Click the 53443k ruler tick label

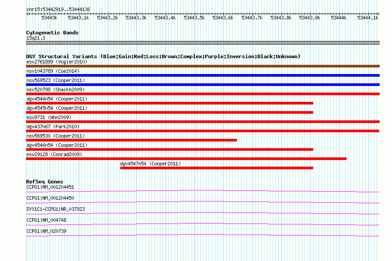point(49,18)
